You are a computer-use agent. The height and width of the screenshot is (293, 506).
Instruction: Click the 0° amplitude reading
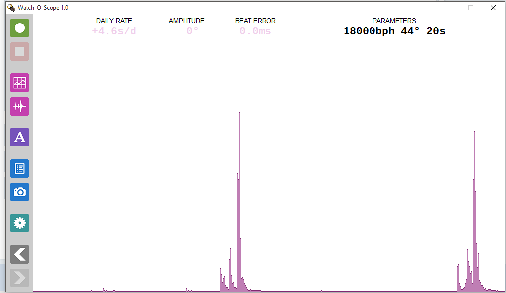[x=192, y=31]
